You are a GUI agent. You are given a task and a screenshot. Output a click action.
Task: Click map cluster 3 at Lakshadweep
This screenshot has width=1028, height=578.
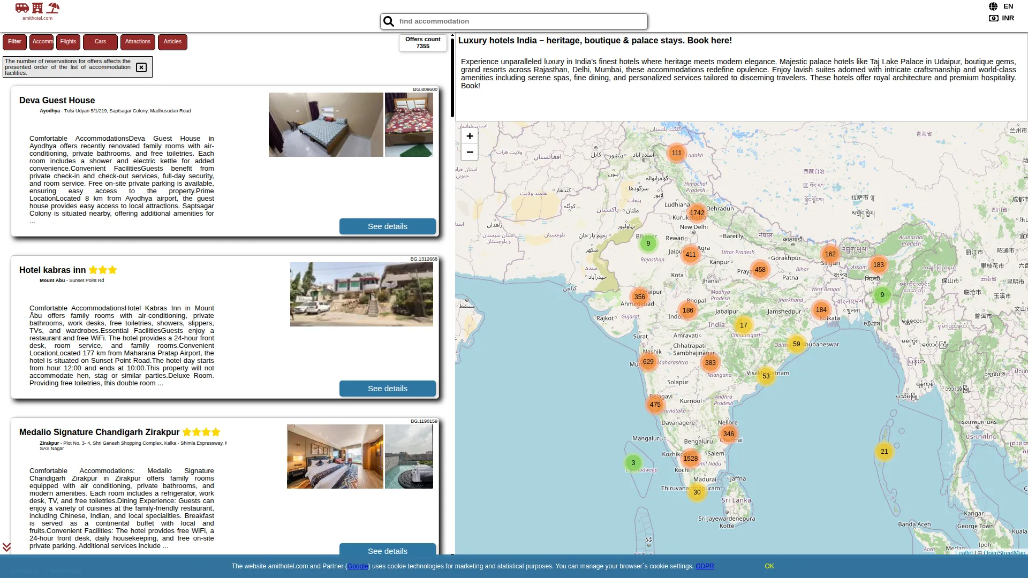click(x=633, y=463)
